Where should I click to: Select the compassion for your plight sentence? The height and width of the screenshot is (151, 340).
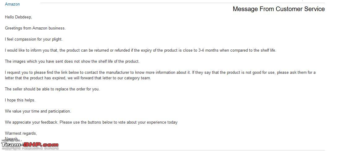[x=34, y=39]
